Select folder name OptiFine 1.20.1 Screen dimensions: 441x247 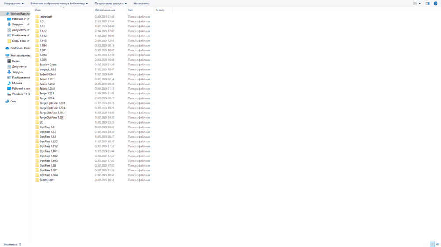tap(49, 170)
